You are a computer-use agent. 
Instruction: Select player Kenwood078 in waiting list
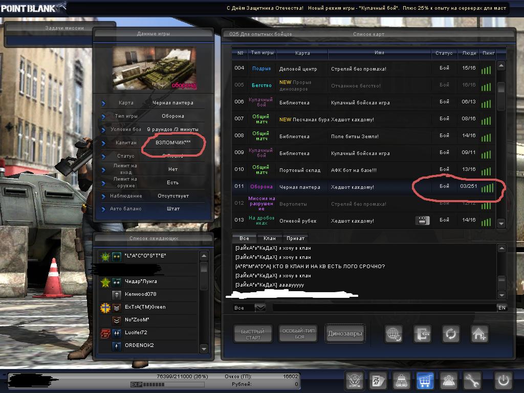point(148,294)
